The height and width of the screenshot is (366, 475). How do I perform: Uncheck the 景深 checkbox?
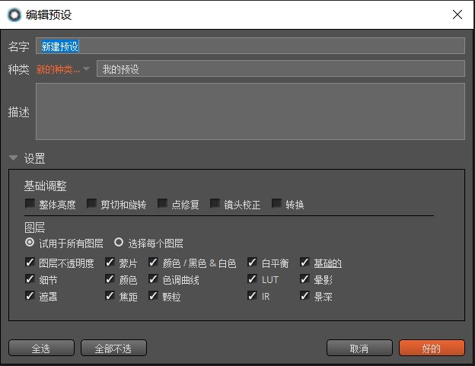coord(304,295)
